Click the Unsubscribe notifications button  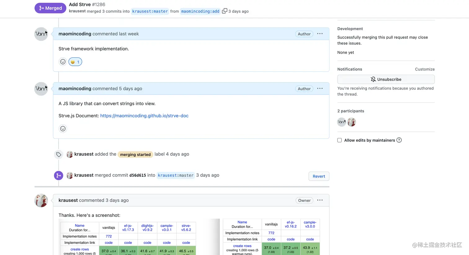click(386, 79)
